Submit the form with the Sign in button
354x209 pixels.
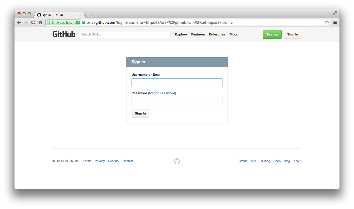140,113
